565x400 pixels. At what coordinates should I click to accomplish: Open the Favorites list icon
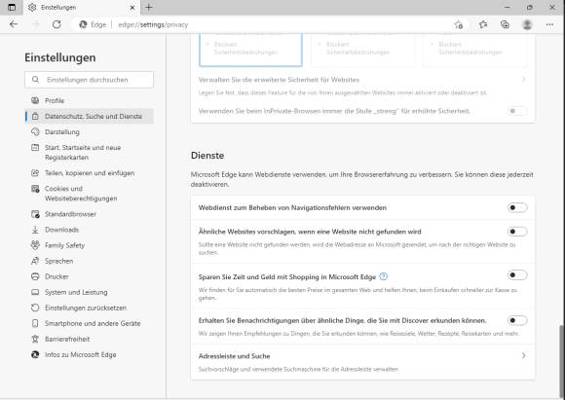point(483,24)
